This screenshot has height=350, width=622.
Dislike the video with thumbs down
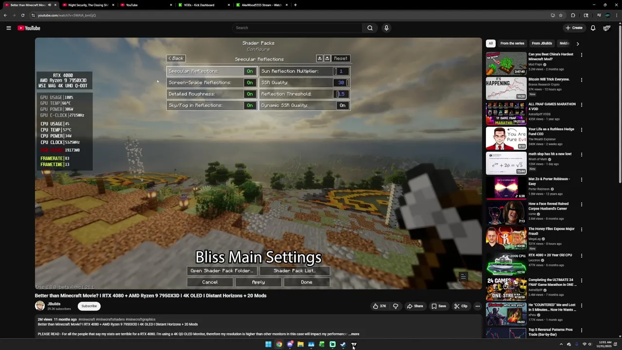tap(396, 306)
